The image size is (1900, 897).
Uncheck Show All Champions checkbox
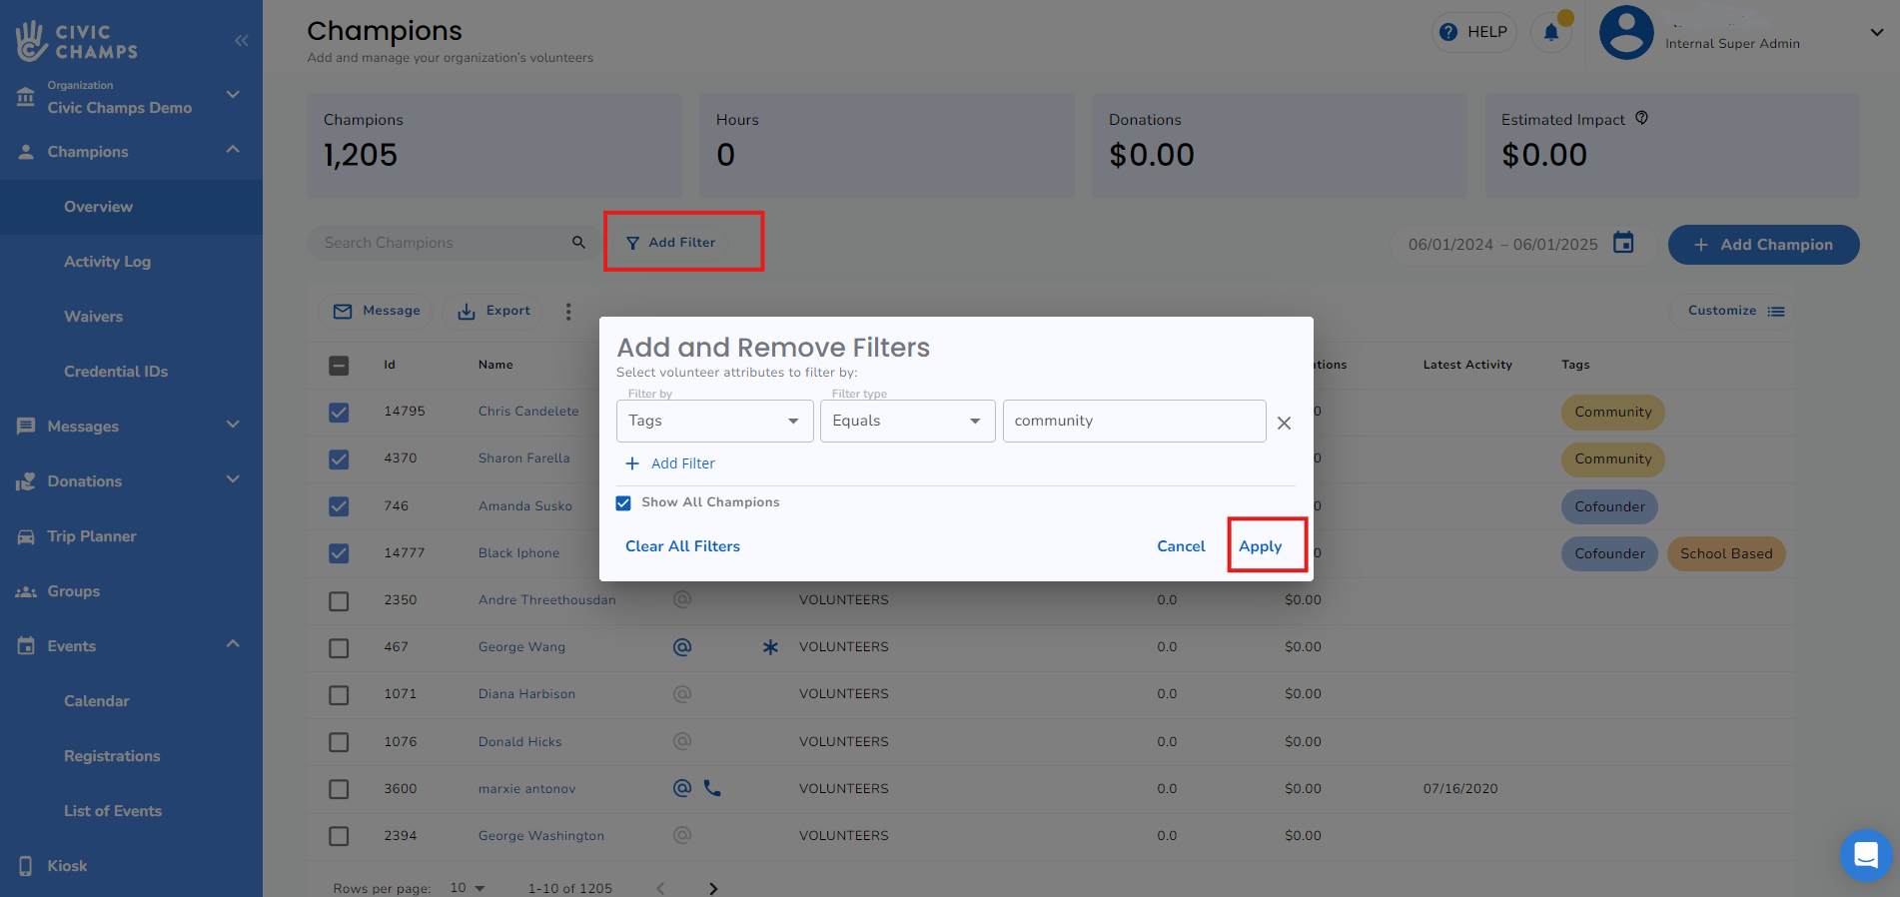coord(623,502)
